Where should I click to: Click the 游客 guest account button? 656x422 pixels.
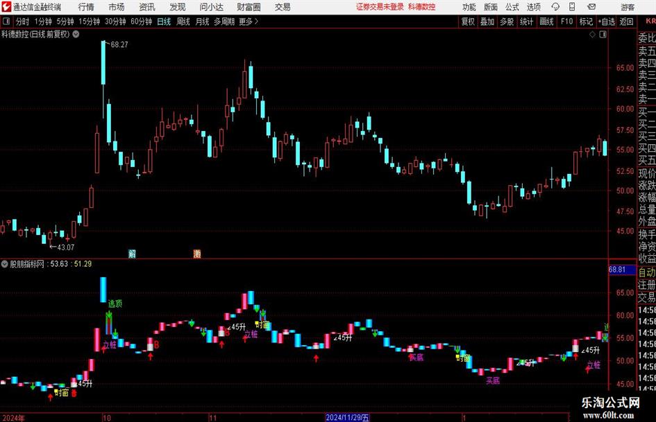628,7
